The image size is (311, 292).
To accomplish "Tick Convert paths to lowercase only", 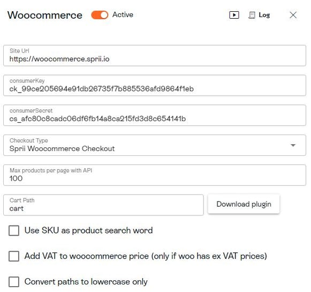I will pyautogui.click(x=14, y=282).
